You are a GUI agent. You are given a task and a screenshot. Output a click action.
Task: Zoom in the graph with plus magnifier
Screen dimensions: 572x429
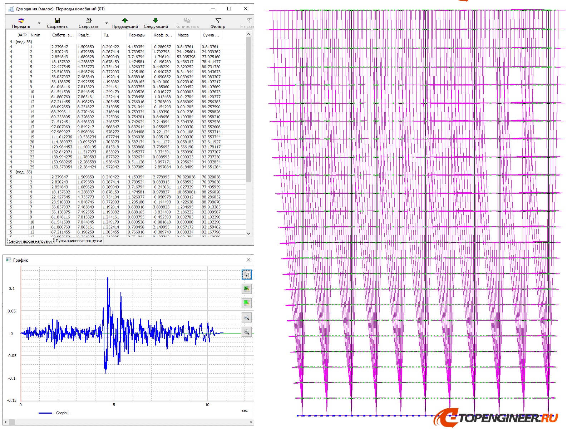tap(246, 332)
